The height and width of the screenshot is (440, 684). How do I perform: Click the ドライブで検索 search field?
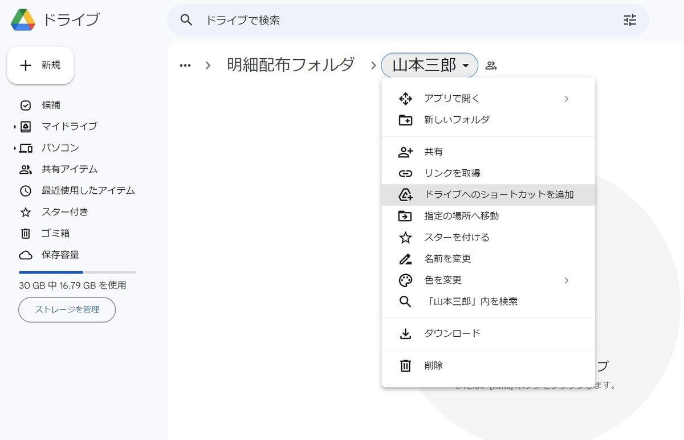408,20
